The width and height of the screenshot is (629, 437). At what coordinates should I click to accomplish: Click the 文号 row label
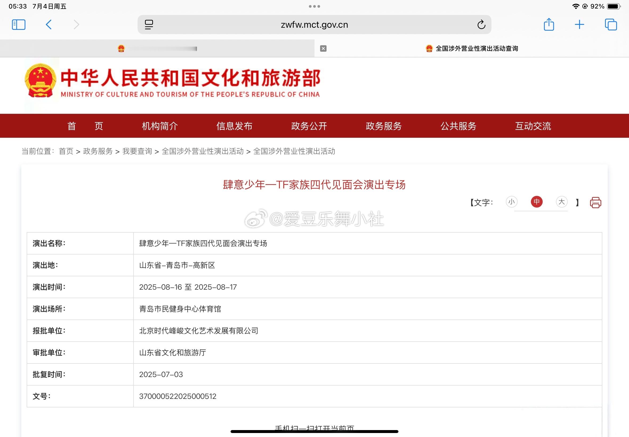tap(41, 396)
